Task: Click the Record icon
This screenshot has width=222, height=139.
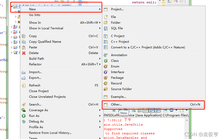Action: (x=106, y=83)
